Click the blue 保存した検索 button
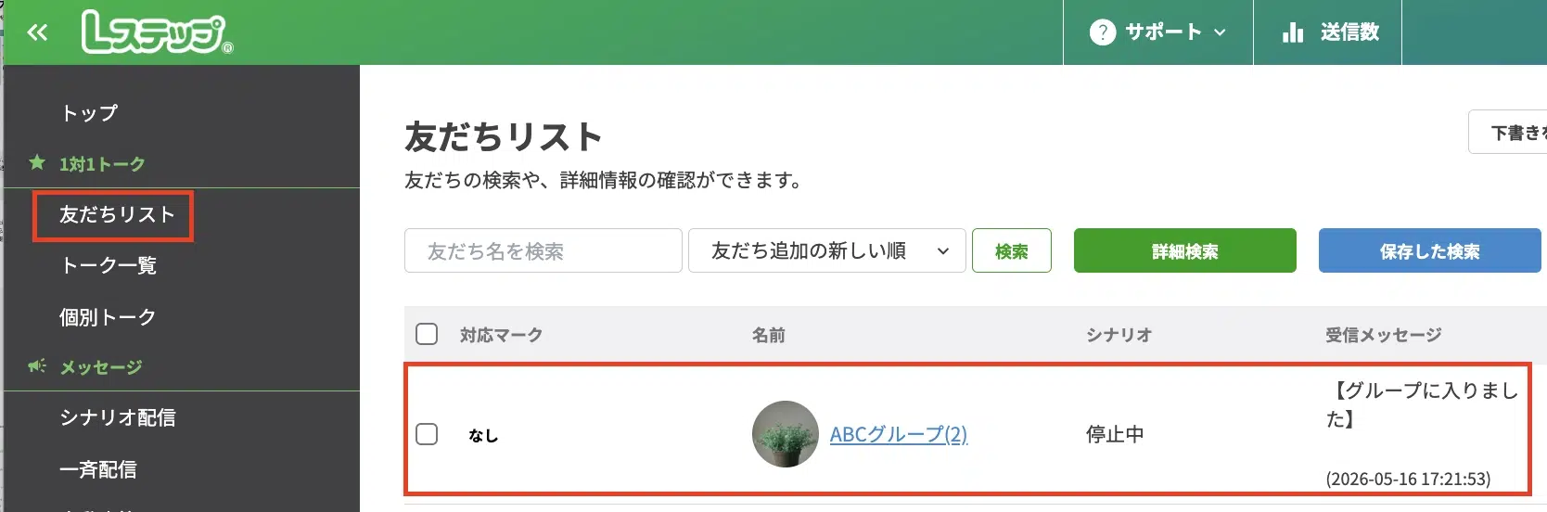 click(x=1430, y=250)
